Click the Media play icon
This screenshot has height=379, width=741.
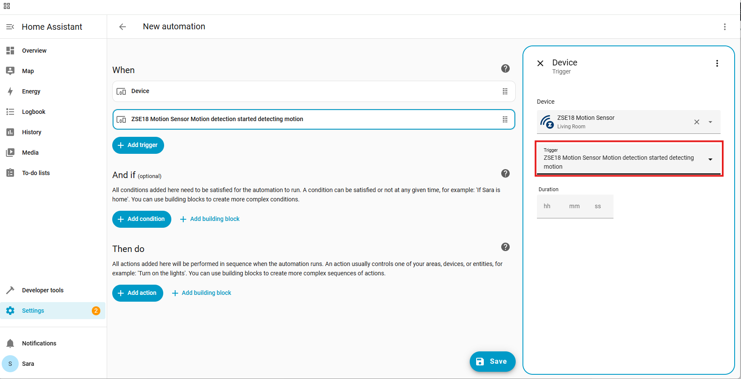pyautogui.click(x=10, y=153)
